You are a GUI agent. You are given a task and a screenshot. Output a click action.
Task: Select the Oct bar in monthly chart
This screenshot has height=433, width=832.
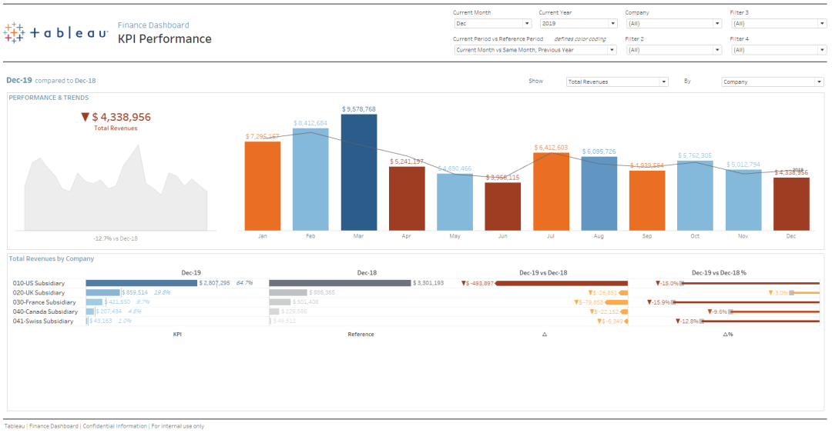click(x=695, y=195)
